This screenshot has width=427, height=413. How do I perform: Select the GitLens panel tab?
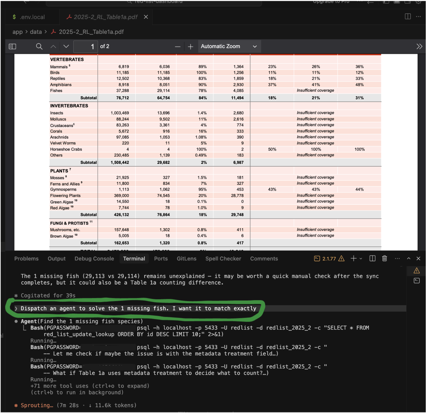186,259
